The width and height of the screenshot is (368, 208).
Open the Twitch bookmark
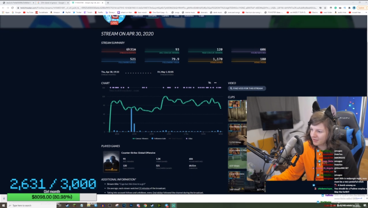tap(88, 12)
